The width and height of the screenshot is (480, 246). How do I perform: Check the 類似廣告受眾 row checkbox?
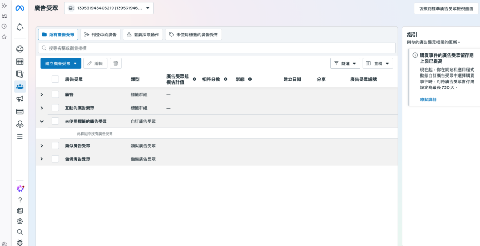pyautogui.click(x=55, y=146)
